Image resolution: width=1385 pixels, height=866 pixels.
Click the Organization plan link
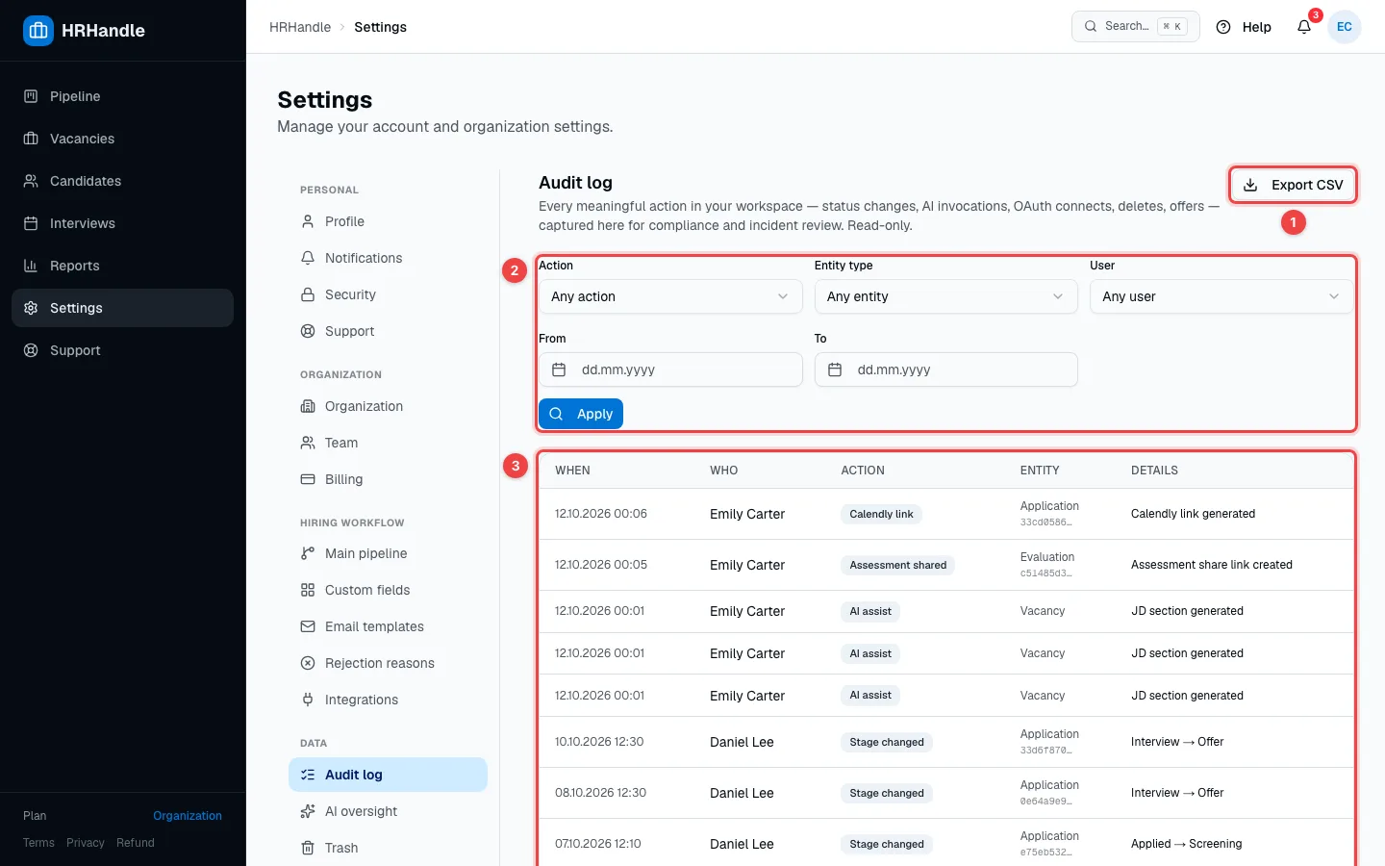(188, 816)
